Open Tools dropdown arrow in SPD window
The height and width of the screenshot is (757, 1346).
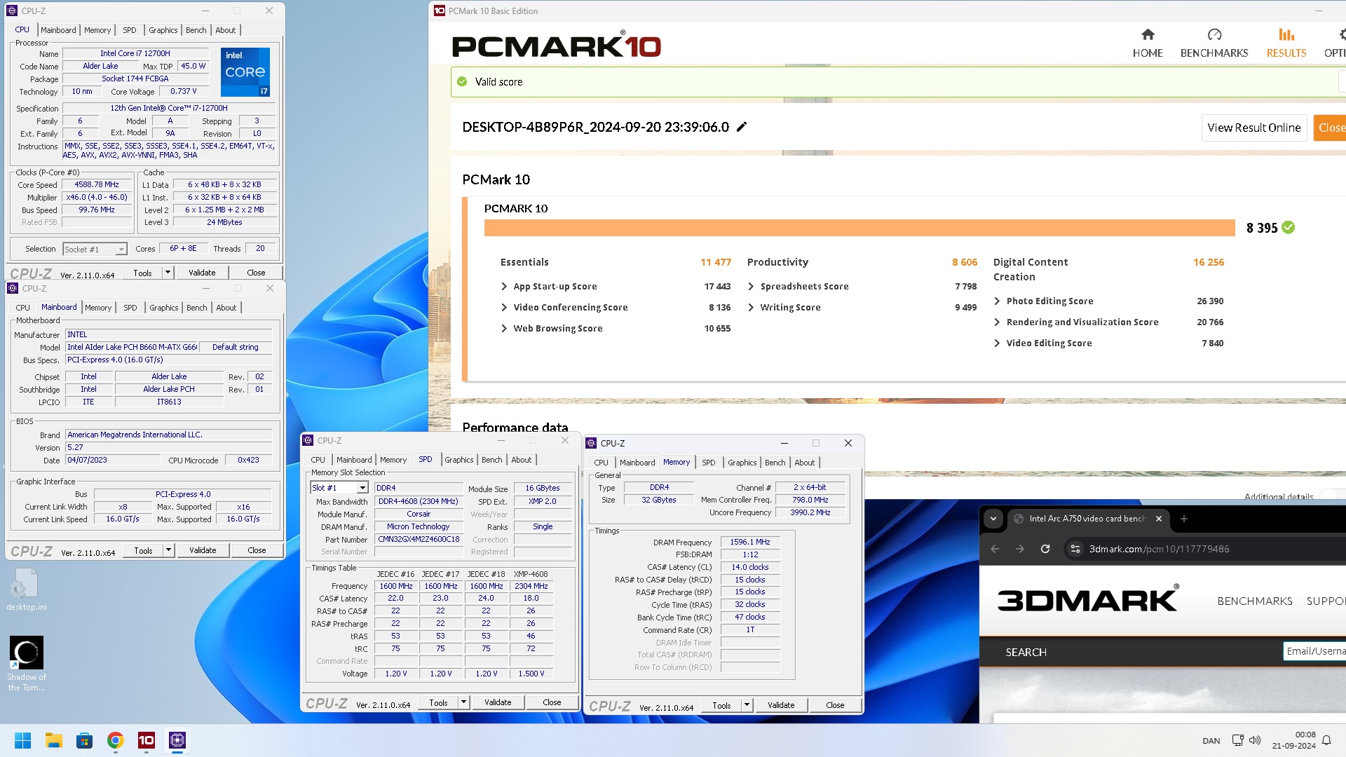click(x=463, y=702)
